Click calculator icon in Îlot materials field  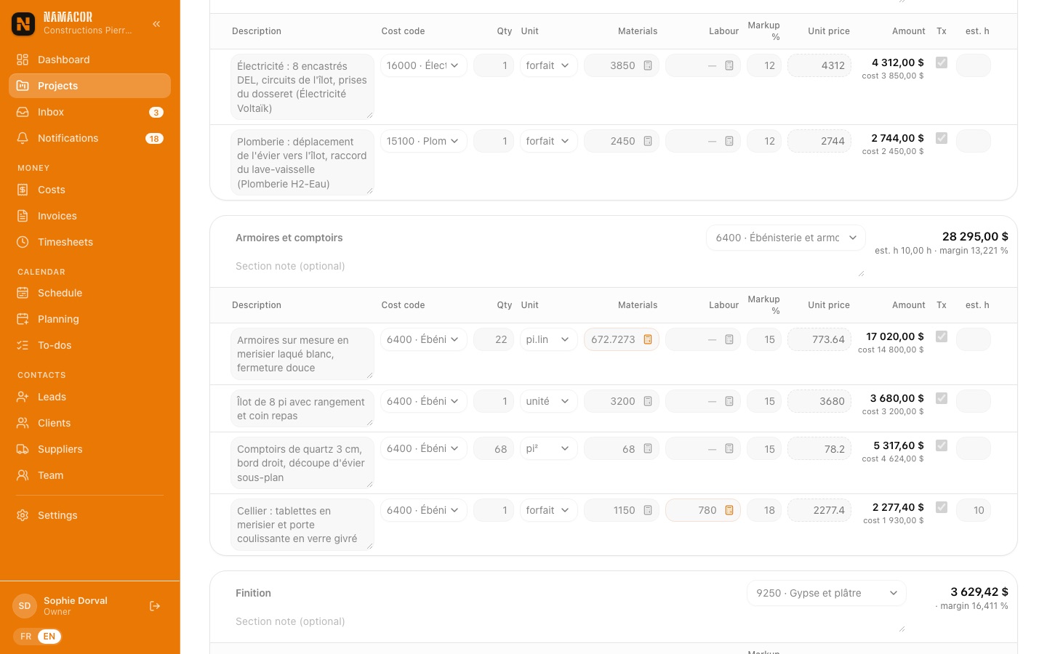point(648,401)
